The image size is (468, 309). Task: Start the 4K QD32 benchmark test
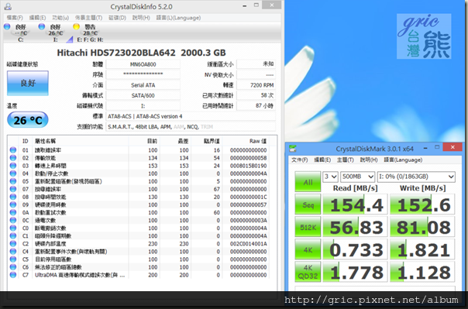[x=308, y=272]
